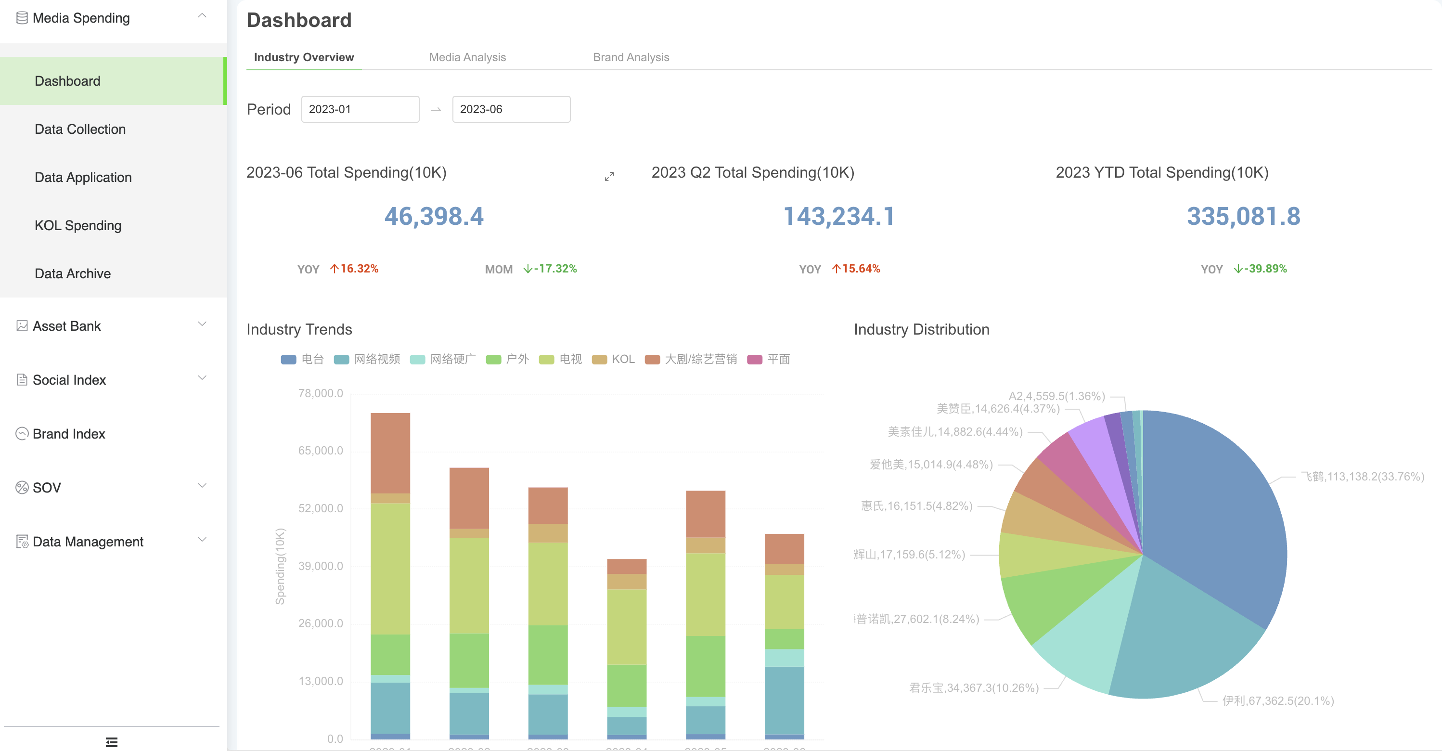
Task: Expand the 2023-06 Total Spending card fullscreen
Action: click(609, 176)
